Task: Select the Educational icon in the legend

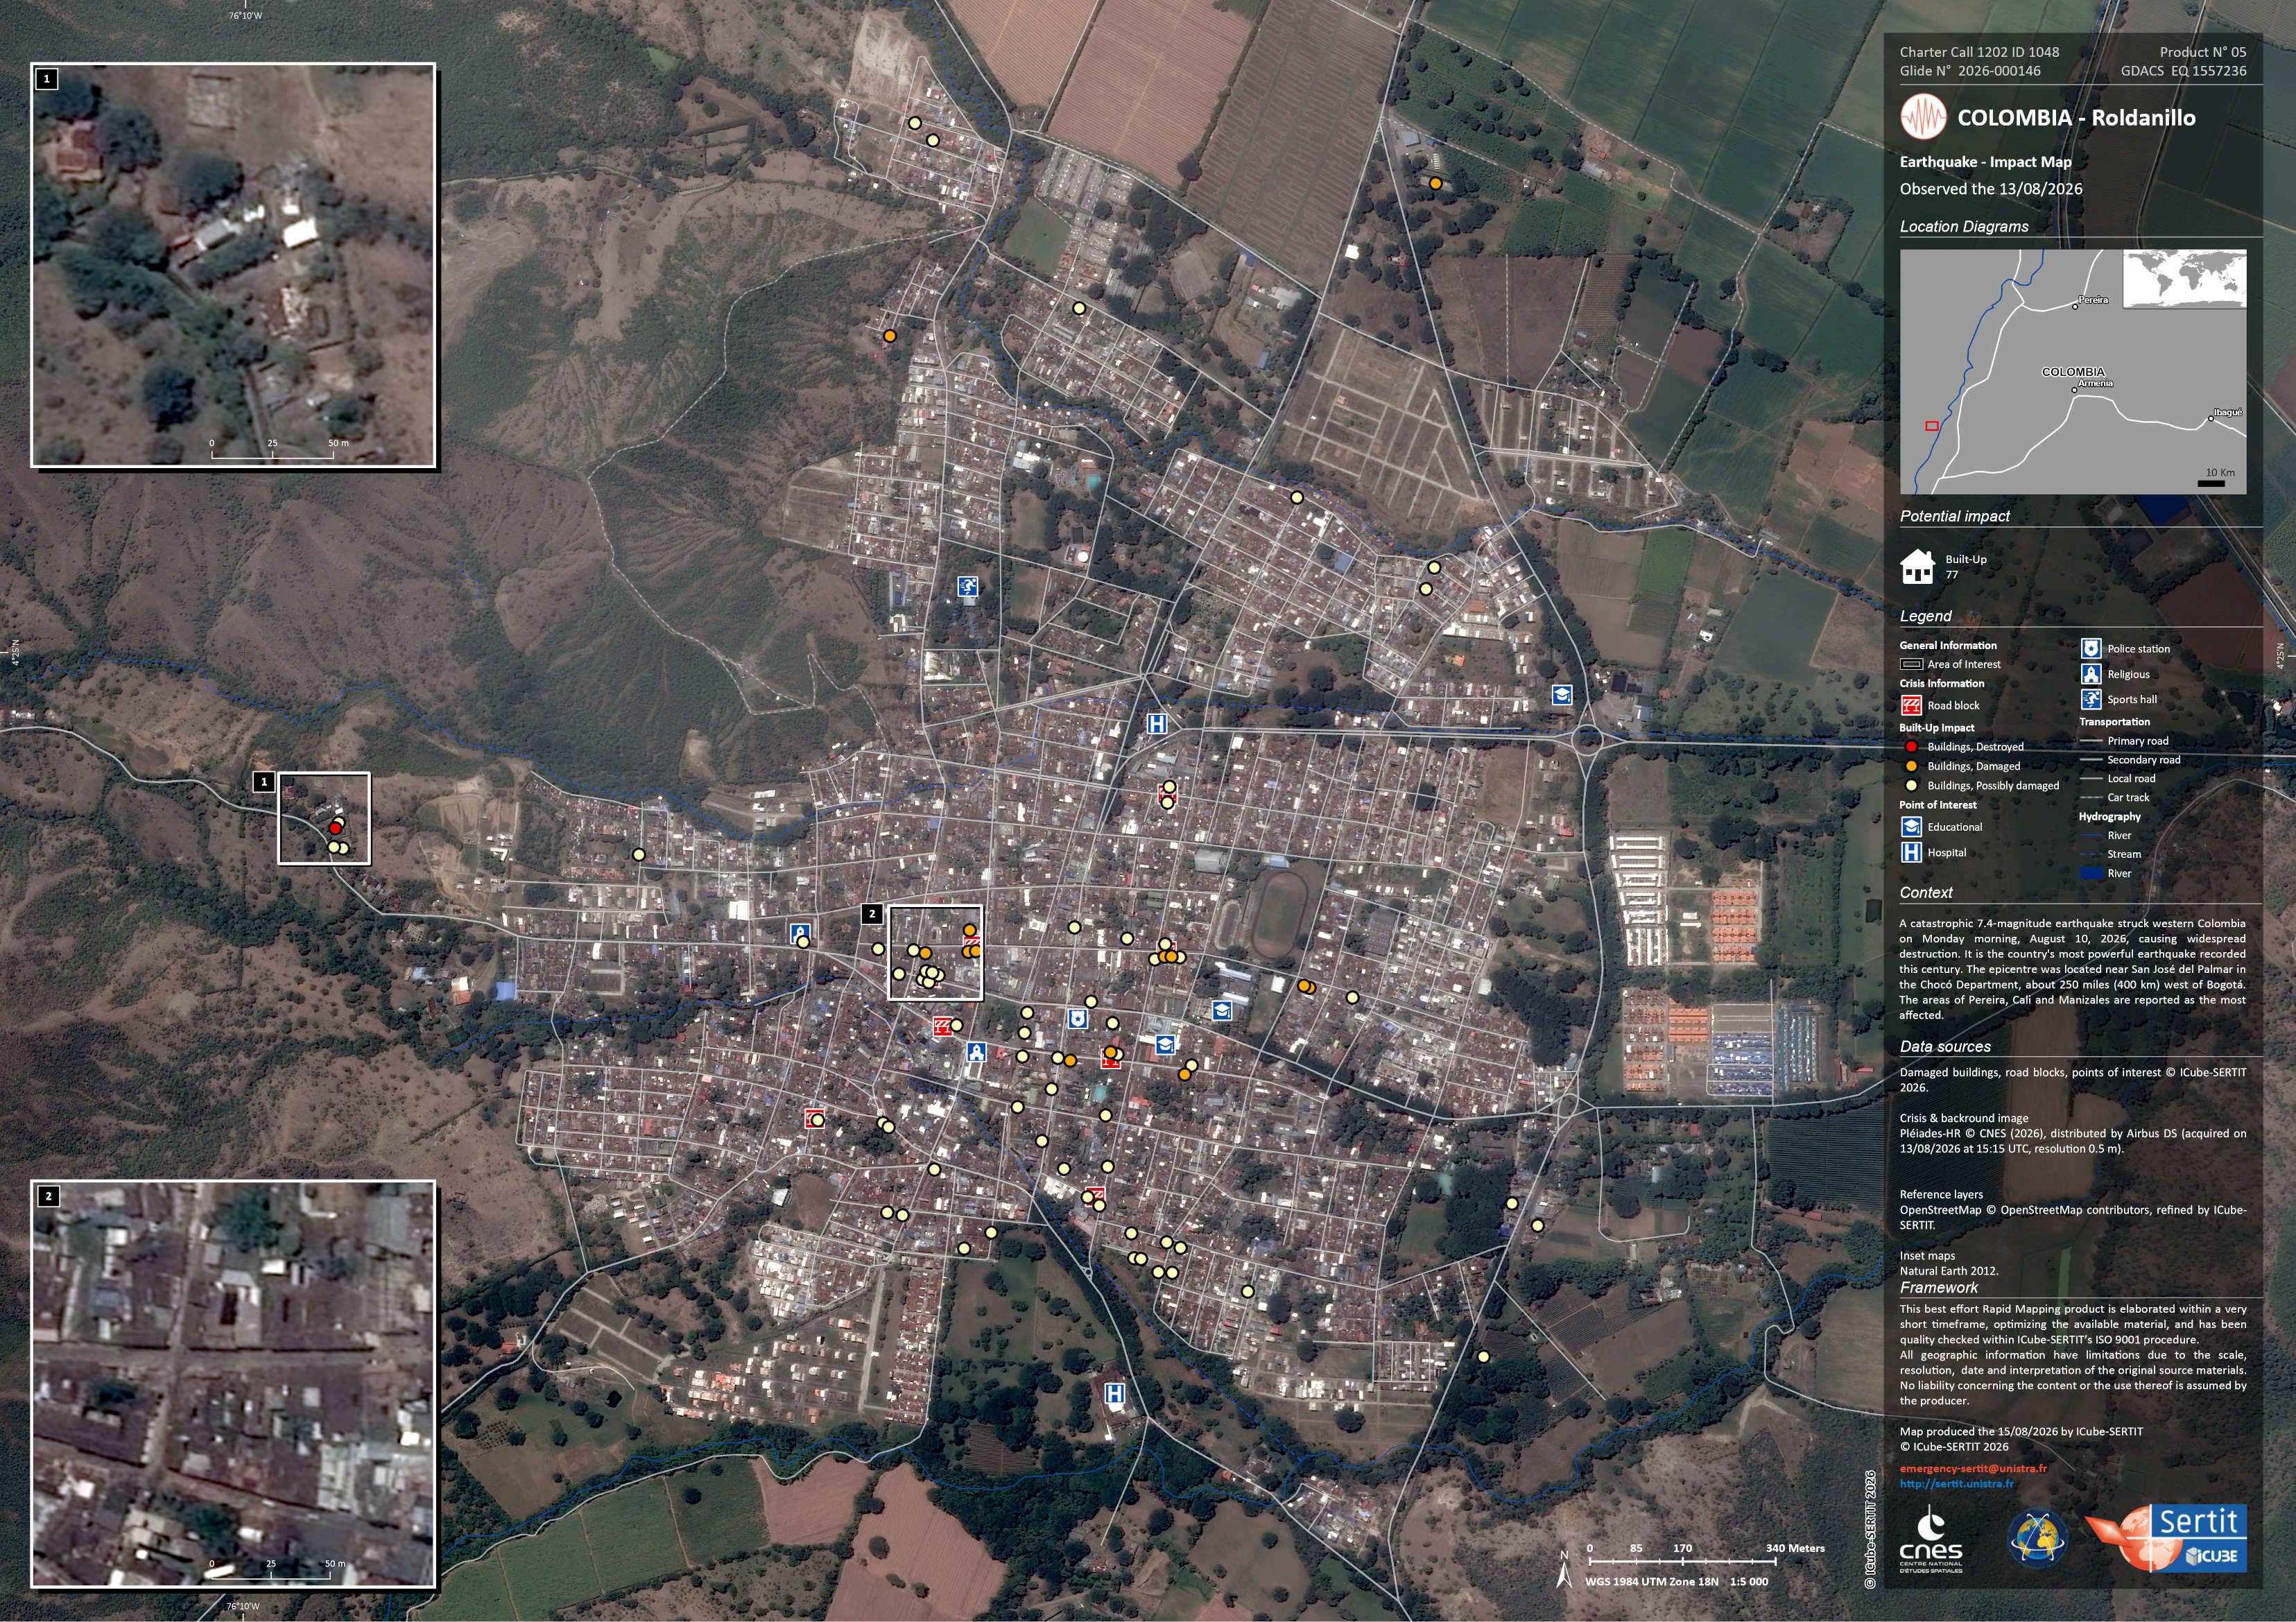Action: [1911, 827]
